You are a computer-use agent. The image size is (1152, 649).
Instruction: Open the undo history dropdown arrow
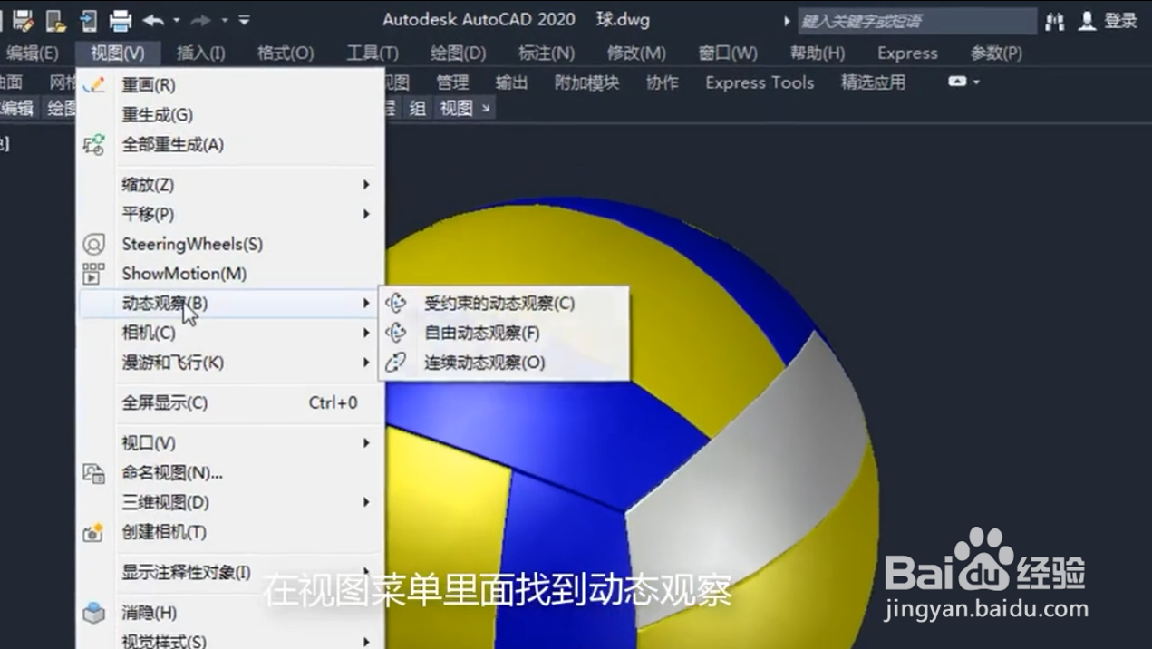click(x=177, y=19)
